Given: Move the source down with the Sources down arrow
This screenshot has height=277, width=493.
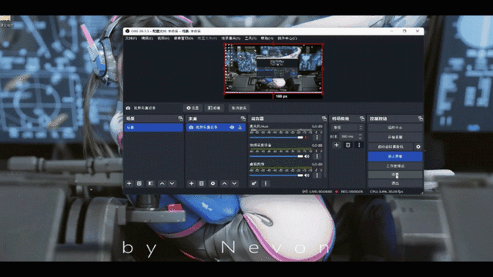Looking at the screenshot, I should [x=234, y=183].
